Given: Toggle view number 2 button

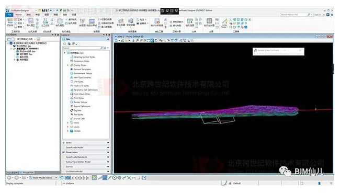Looking at the screenshot, I should tap(70, 178).
